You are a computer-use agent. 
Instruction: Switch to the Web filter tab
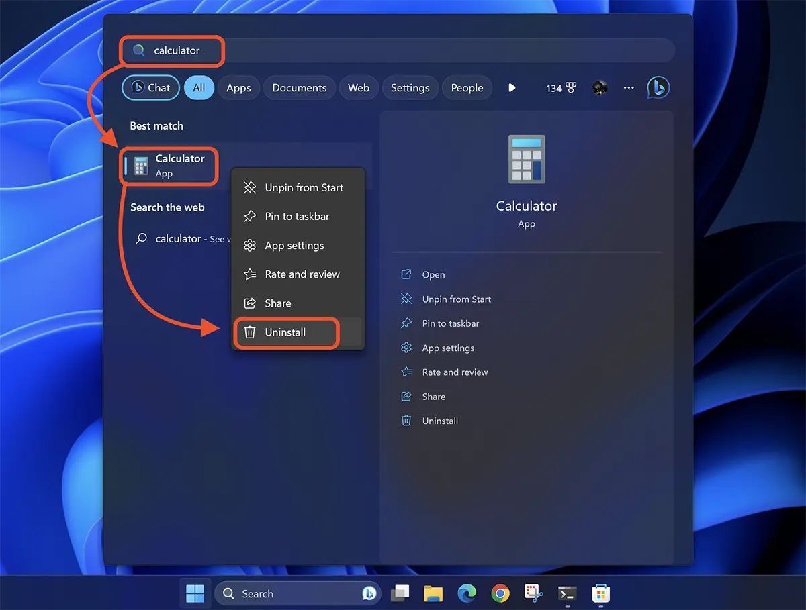359,87
